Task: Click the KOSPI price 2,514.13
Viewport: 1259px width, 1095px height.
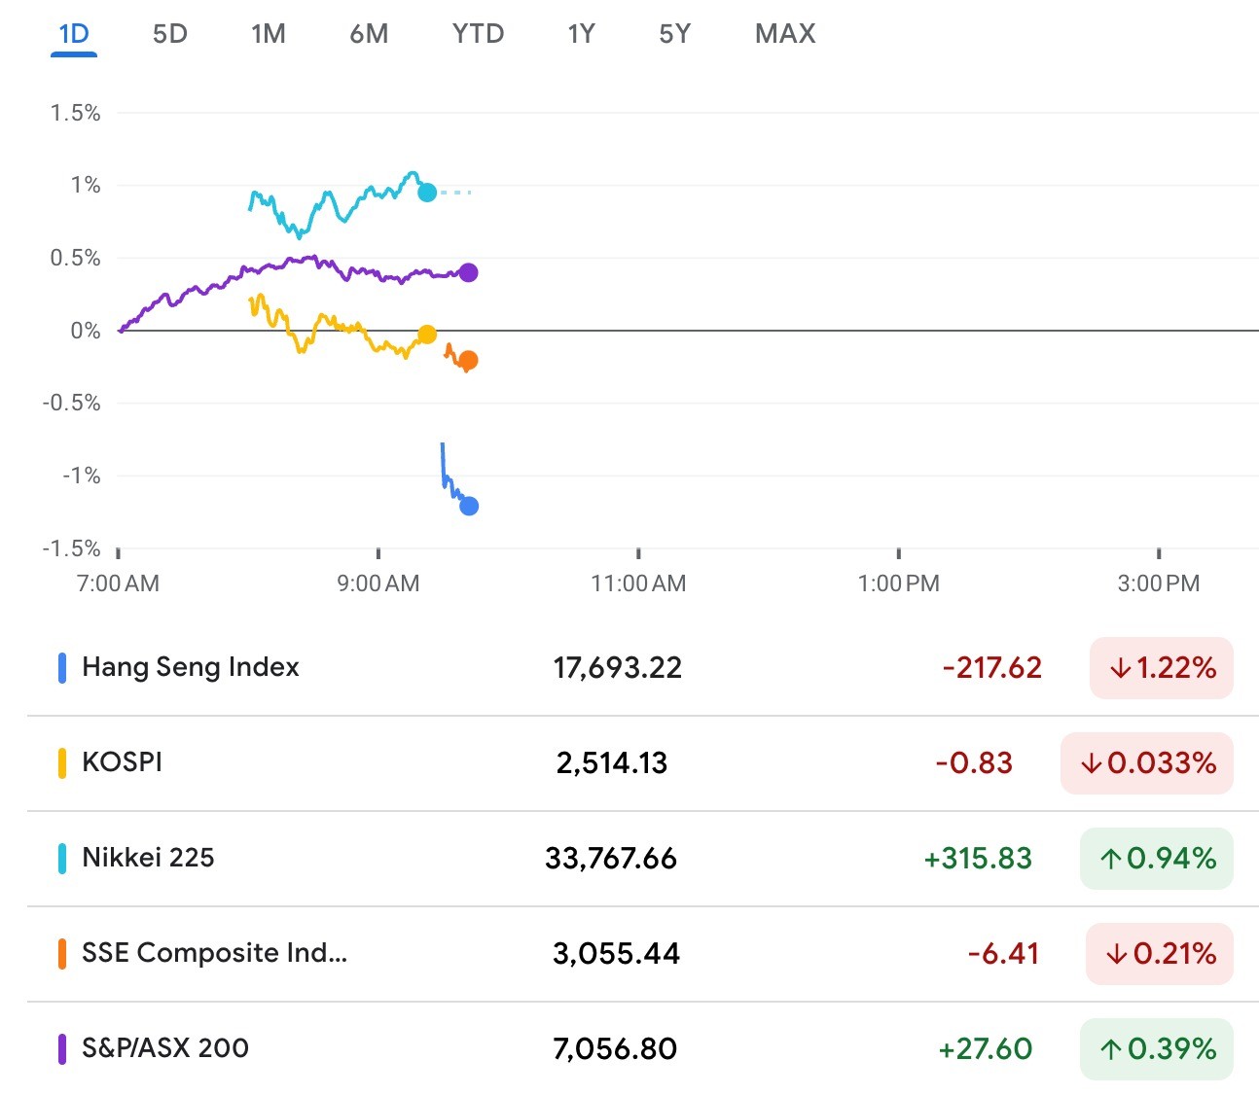Action: 612,763
